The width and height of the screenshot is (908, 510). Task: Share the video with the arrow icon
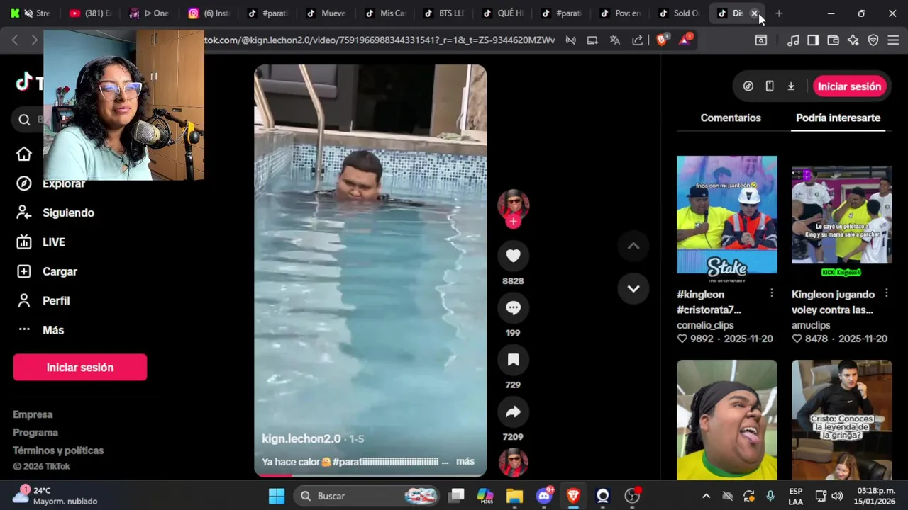[x=513, y=412]
